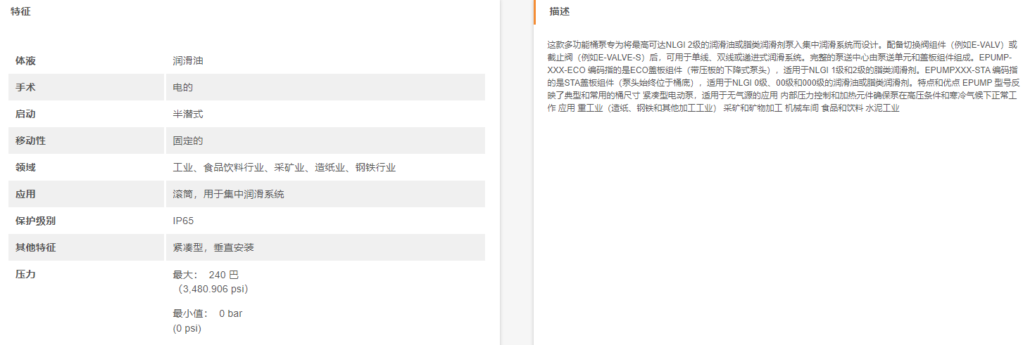Click the 保护级别 row label
Screen dimensions: 1023x345
coord(35,221)
